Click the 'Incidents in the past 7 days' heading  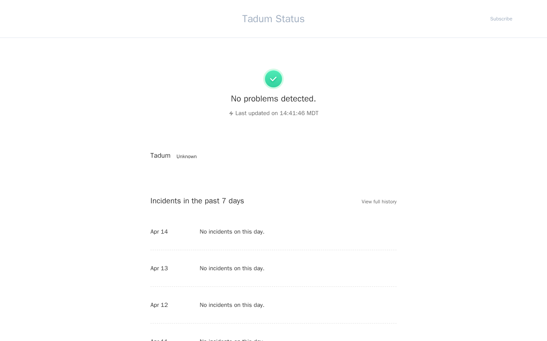click(197, 201)
